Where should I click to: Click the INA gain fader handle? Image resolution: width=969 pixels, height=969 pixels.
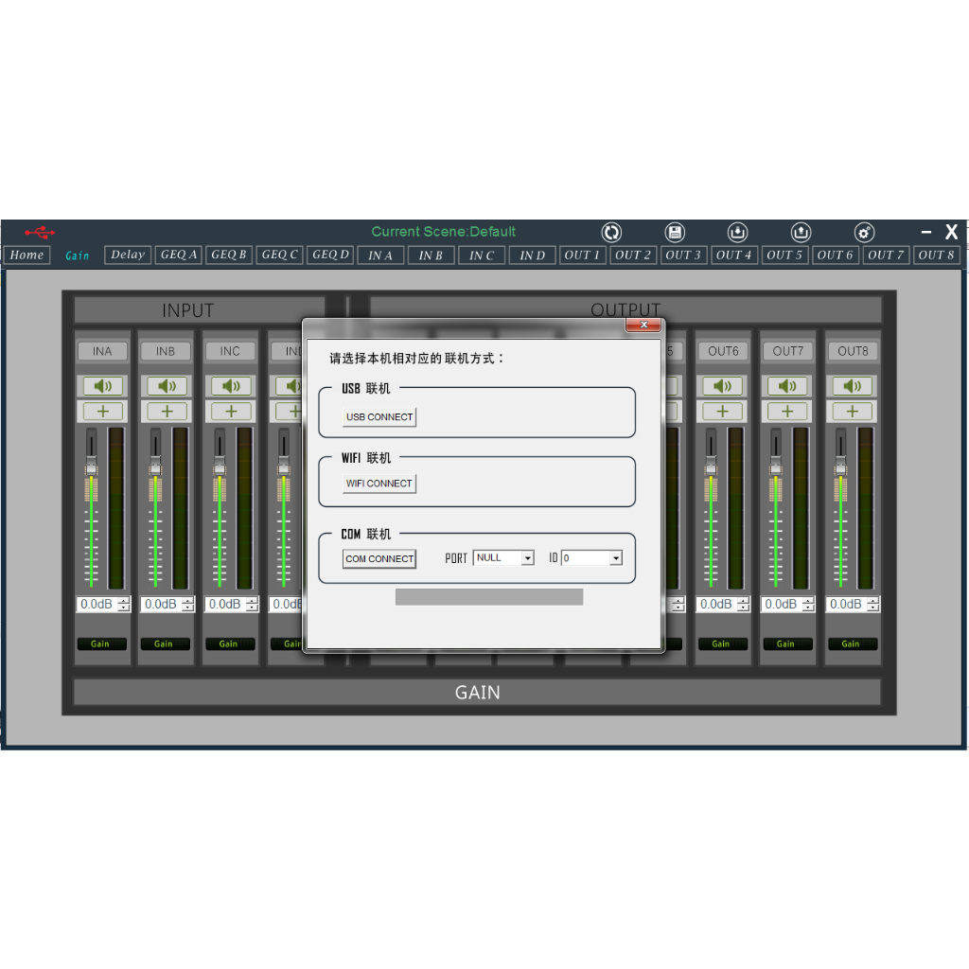click(x=92, y=466)
